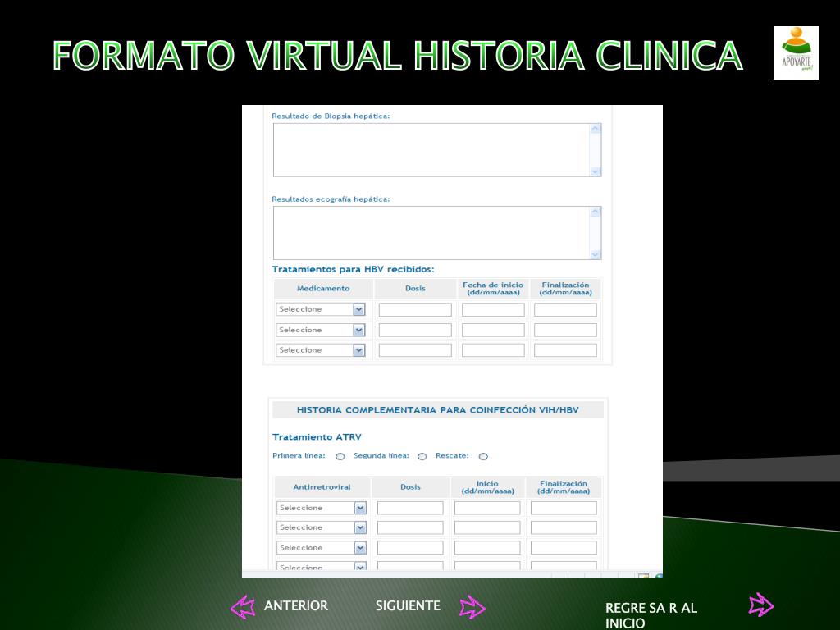Click FORMATO VIRTUAL HISTORIA CLINICA title
Image resolution: width=840 pixels, height=630 pixels.
pyautogui.click(x=398, y=56)
